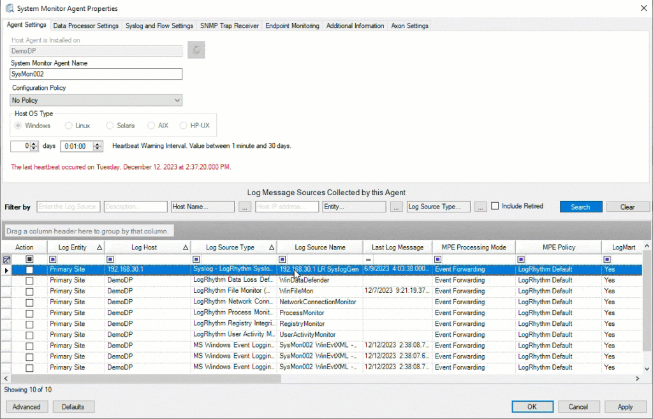
Task: Open the Log Source Type ellipsis selector
Action: [x=480, y=206]
